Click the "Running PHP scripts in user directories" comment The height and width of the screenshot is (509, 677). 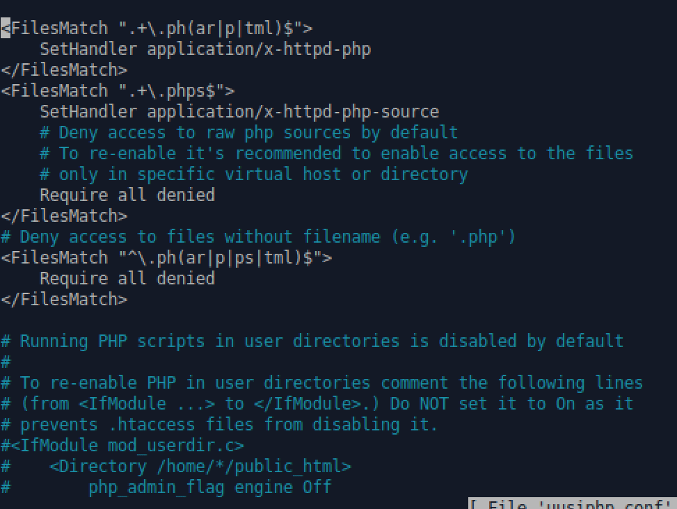(312, 341)
